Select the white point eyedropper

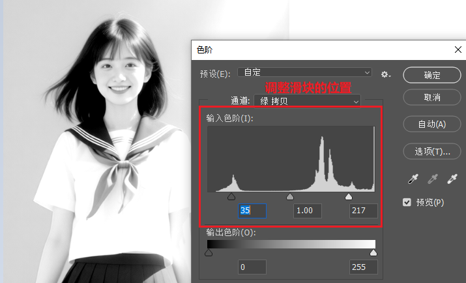(452, 179)
